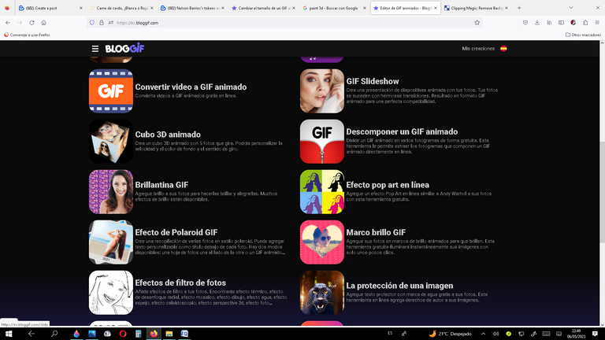Open taskbar volume control
Screen dimensions: 605x340
(496, 334)
